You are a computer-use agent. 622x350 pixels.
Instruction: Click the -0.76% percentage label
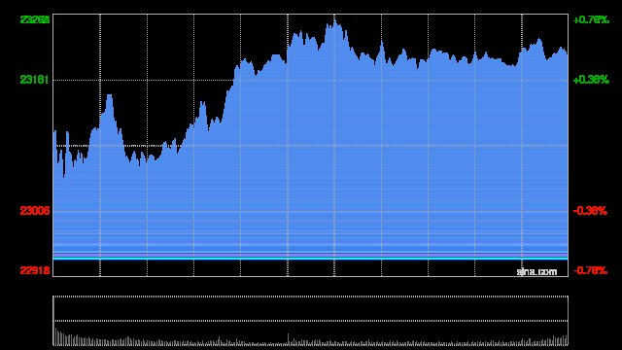(590, 270)
